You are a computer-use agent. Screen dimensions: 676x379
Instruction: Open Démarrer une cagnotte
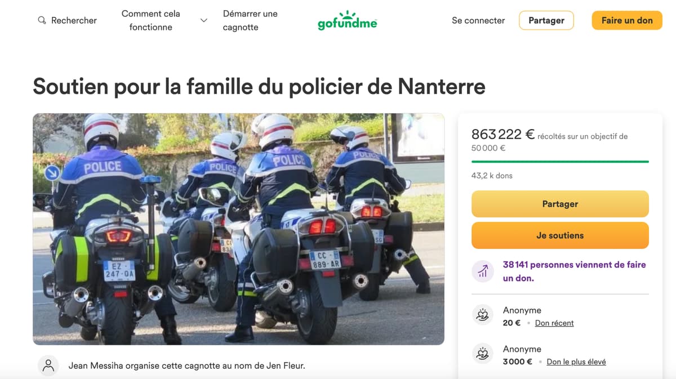coord(250,20)
